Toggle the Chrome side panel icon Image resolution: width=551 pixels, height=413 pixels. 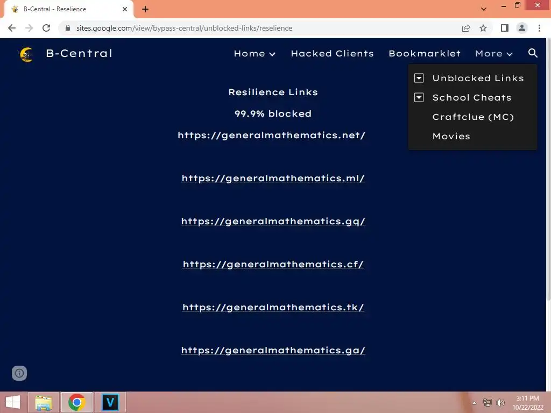[505, 28]
